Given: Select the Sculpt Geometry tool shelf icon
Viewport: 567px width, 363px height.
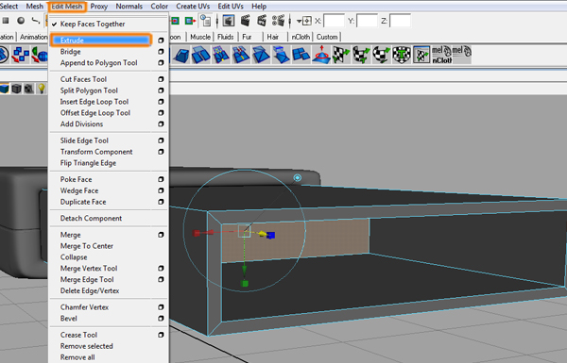Looking at the screenshot, I should [320, 56].
